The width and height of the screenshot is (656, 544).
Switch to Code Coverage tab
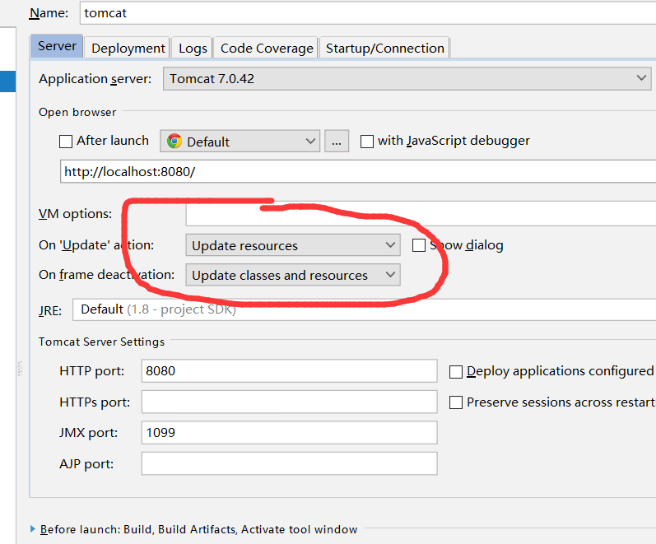(x=267, y=48)
